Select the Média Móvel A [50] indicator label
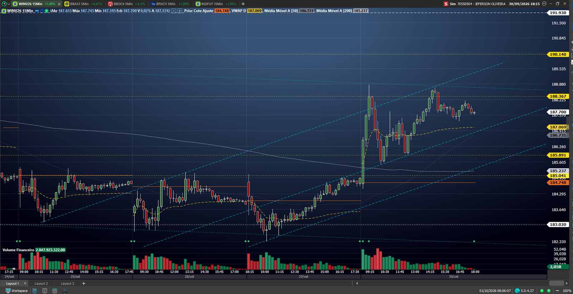Screen dimensions: 573x294 tap(281, 11)
